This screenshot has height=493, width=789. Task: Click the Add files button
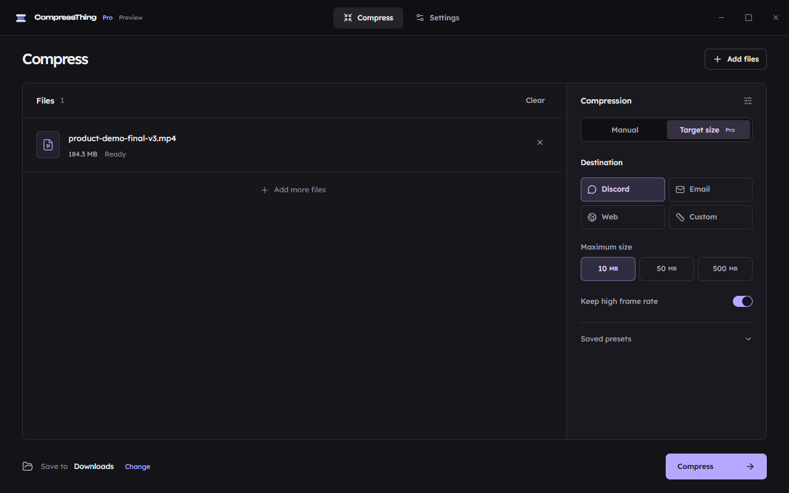click(735, 59)
